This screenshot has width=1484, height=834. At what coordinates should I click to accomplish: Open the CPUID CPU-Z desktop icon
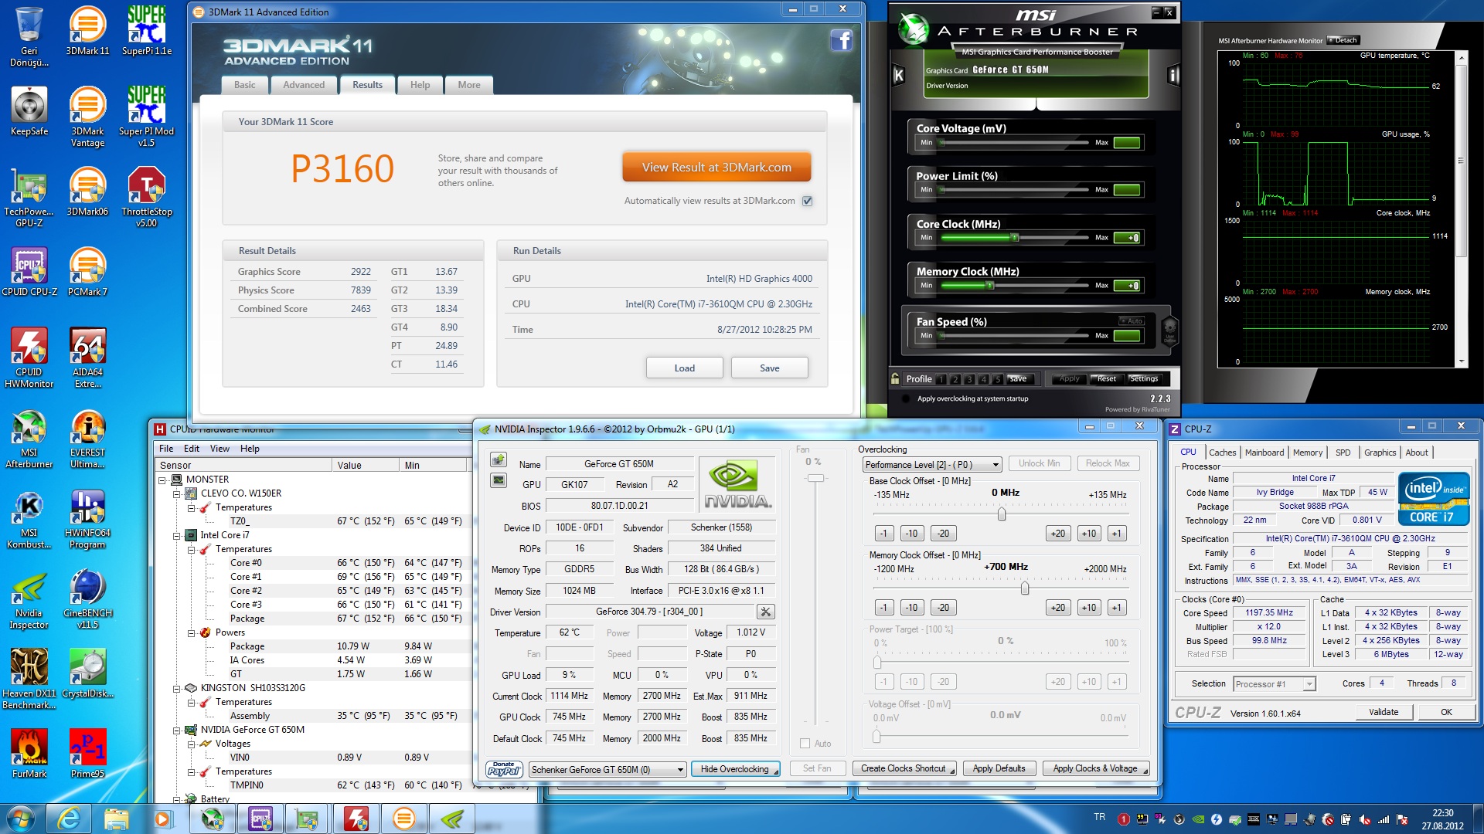(29, 272)
